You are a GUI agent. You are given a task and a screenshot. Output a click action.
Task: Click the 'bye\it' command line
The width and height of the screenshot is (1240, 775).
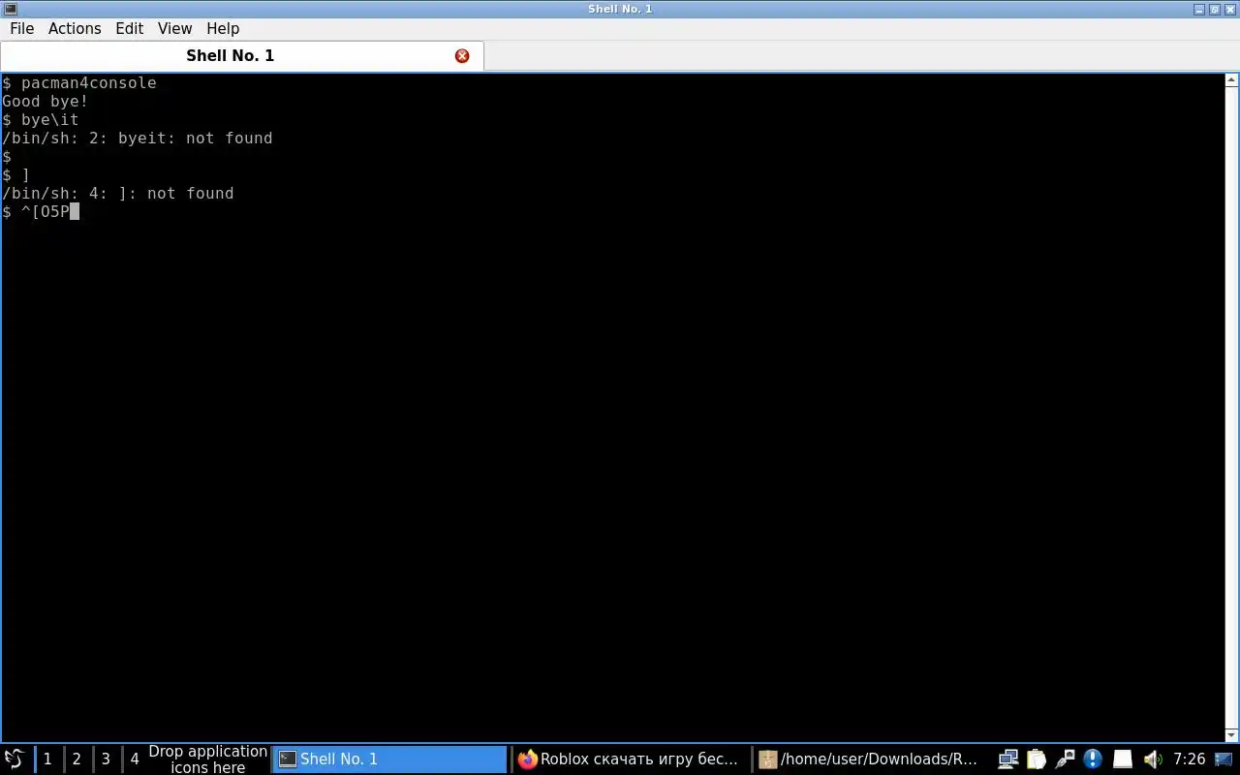pyautogui.click(x=41, y=120)
